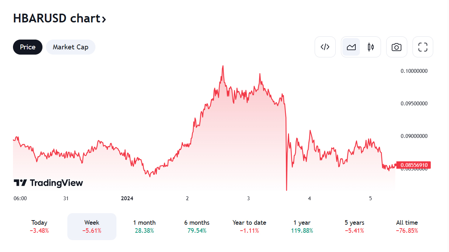Select the Today time range
449x252 pixels.
coord(39,226)
